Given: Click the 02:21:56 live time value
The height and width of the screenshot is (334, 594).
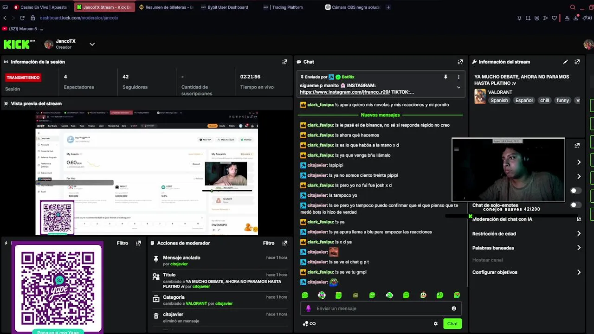Looking at the screenshot, I should click(250, 77).
